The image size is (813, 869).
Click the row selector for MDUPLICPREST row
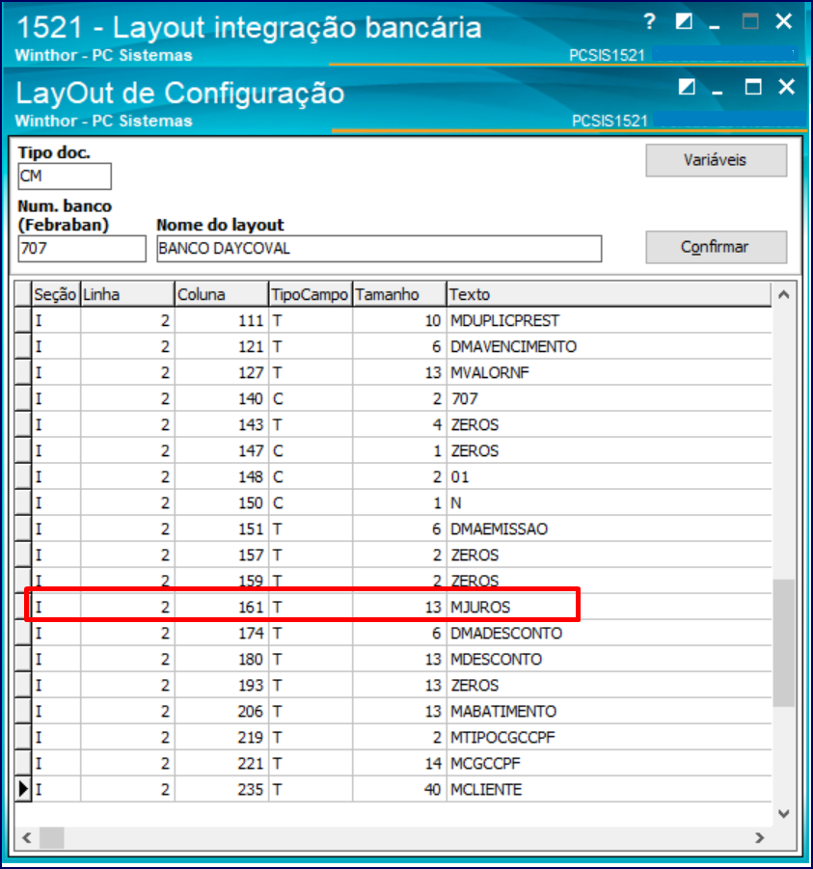tap(23, 320)
